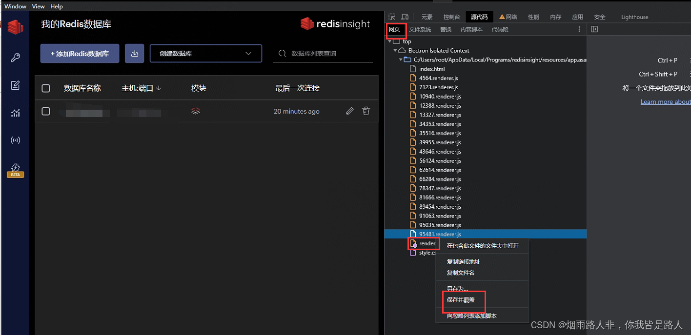Delete database using the trash icon
Screen dimensions: 691x335
click(x=366, y=111)
